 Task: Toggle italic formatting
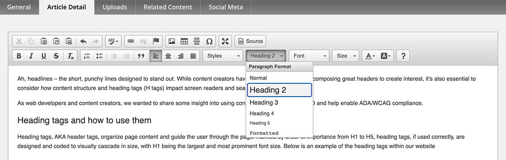click(x=31, y=56)
